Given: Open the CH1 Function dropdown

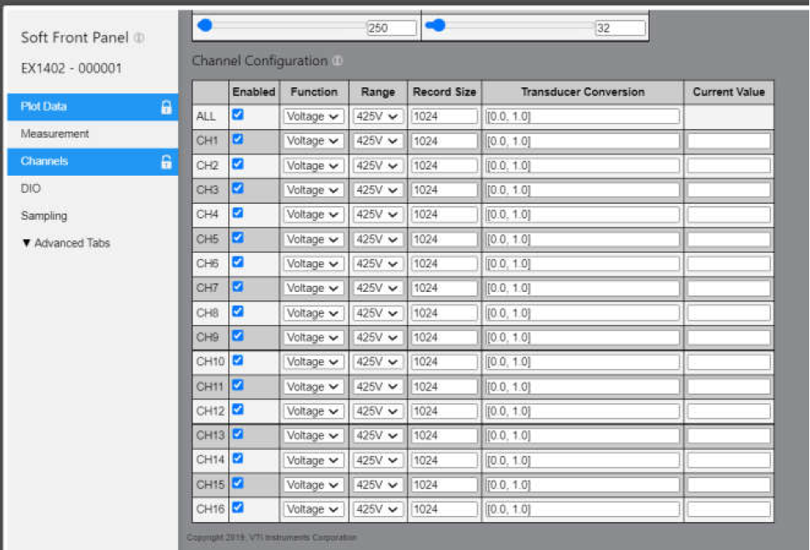Looking at the screenshot, I should [x=313, y=141].
